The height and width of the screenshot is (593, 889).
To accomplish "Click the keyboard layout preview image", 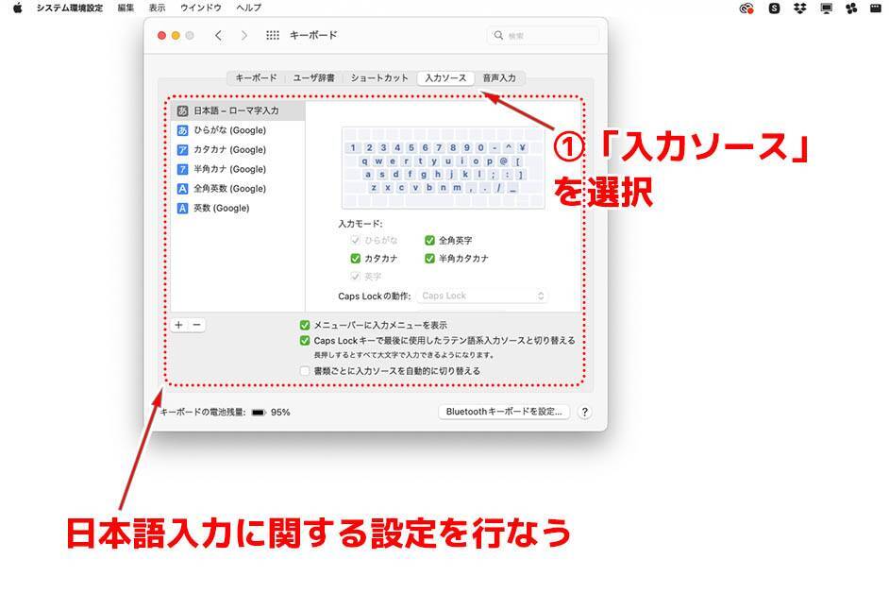I will (x=443, y=168).
